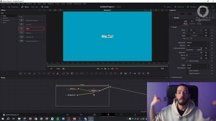This screenshot has width=216, height=121.
Task: Toggle the Clamp Coverage checkbox
Action: coord(187,61)
